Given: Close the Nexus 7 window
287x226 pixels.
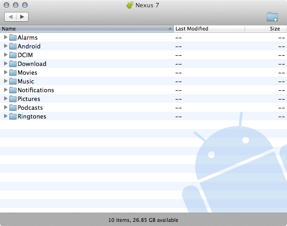Looking at the screenshot, I should [x=6, y=5].
